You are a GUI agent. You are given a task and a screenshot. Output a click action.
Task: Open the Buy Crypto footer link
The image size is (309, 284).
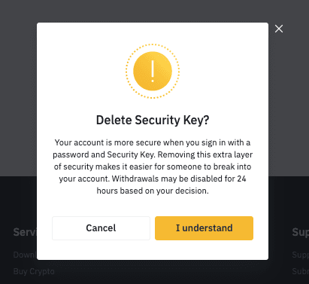[x=34, y=271]
